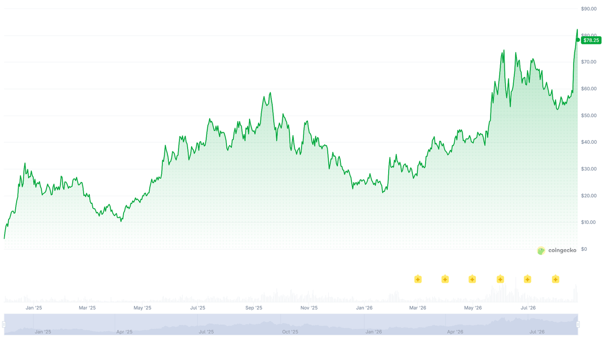Open event marker between Mar '26 and May '26
This screenshot has width=605, height=340.
[445, 279]
